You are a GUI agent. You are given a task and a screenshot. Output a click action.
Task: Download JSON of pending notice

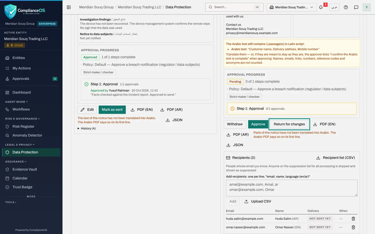coord(235,145)
